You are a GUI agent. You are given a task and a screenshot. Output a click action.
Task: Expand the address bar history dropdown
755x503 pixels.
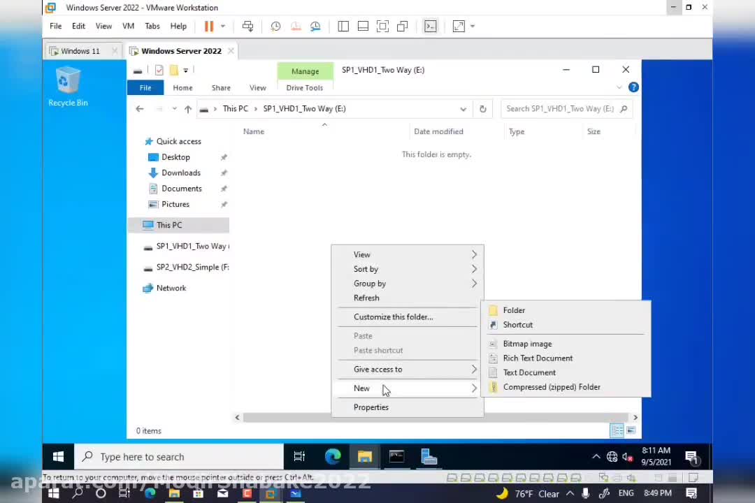(x=463, y=109)
